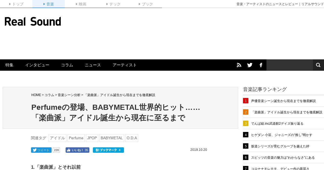The image size is (324, 170).
Task: Click the date 2019.10.20
Action: click(x=199, y=150)
